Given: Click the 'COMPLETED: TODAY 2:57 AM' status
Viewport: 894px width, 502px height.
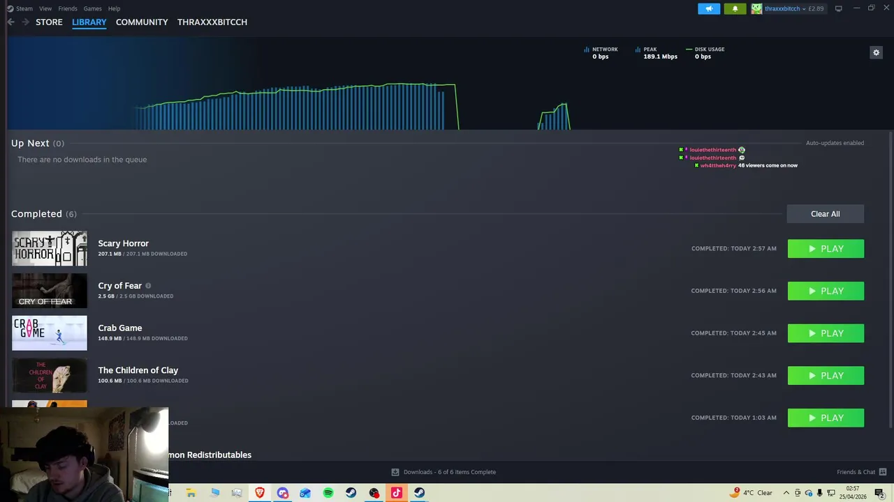Looking at the screenshot, I should coord(733,249).
